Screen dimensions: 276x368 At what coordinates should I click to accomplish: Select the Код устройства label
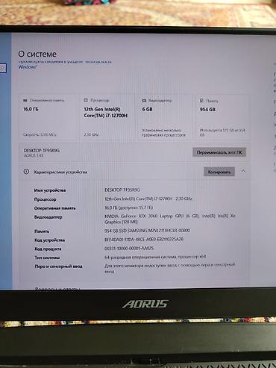(x=49, y=240)
